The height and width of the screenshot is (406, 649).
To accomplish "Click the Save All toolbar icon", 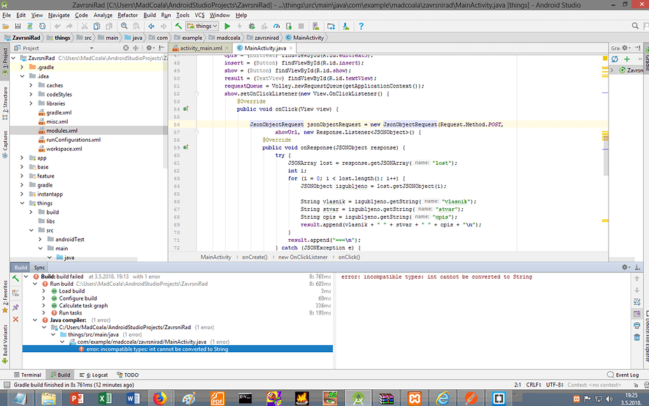I will click(x=17, y=26).
